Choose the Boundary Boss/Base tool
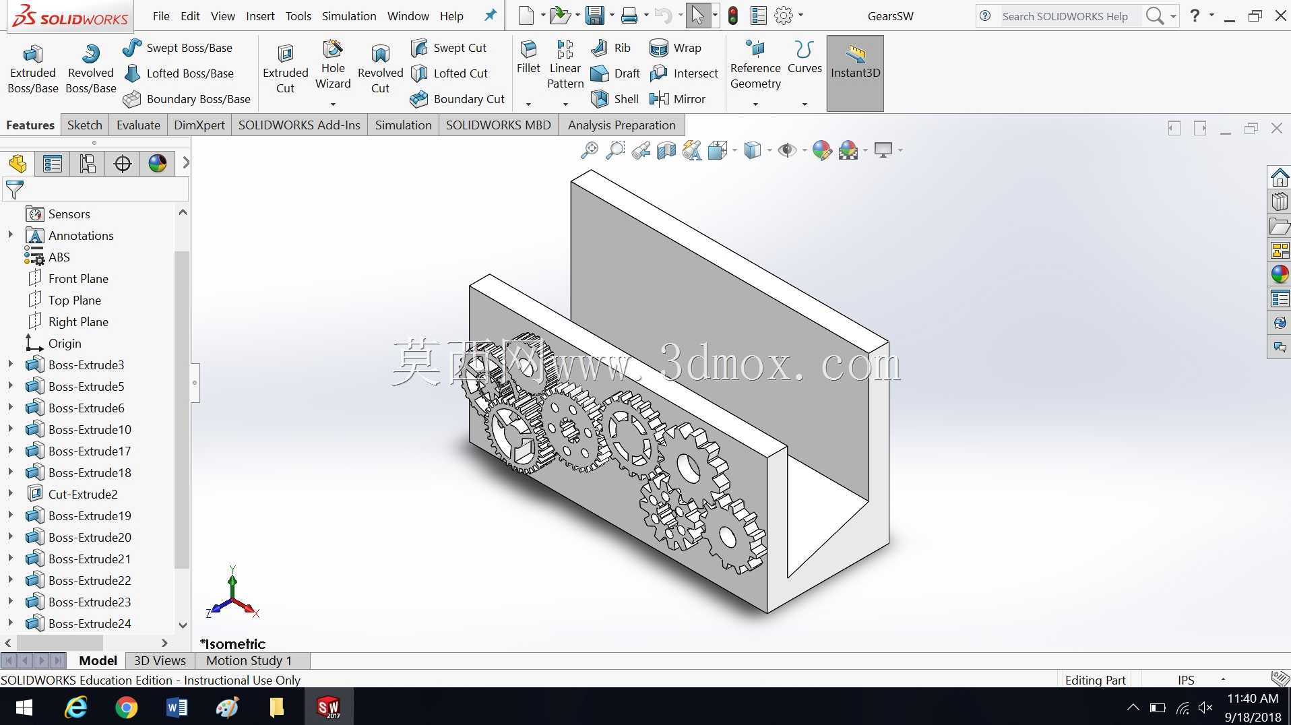 tap(187, 99)
